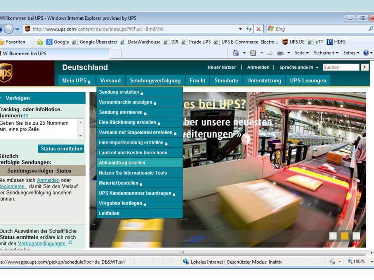Click the Status ermitteln button
Screen dimensions: 374x280
61,149
